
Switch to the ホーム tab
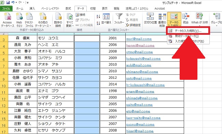[x=20, y=9]
